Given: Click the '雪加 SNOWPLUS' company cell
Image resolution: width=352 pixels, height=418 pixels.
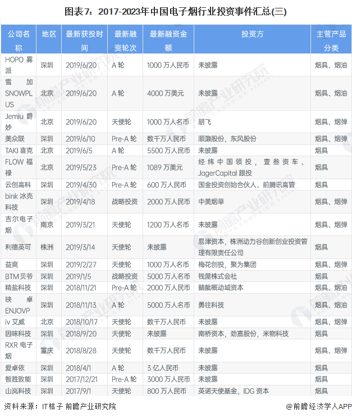Looking at the screenshot, I should coord(19,93).
